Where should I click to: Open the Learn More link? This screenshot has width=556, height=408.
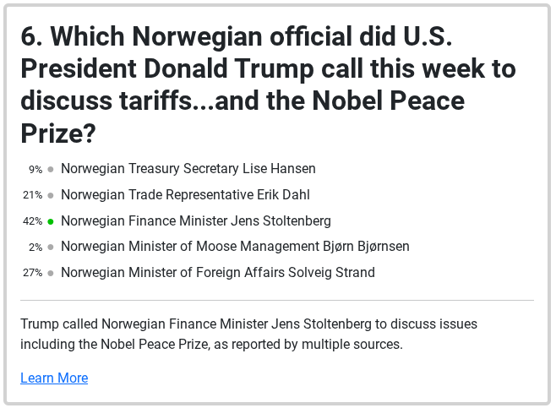click(54, 378)
